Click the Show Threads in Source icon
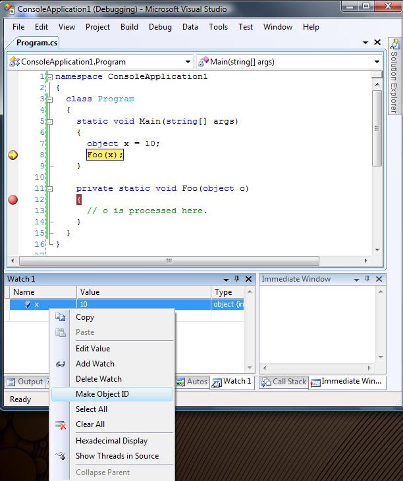Viewport: 403px width, 481px height. point(61,456)
